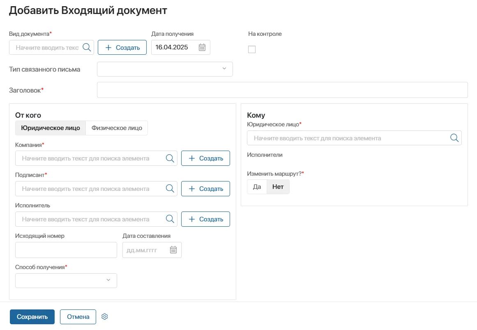Click the search icon for Кому Юридическое лицо

[x=454, y=138]
